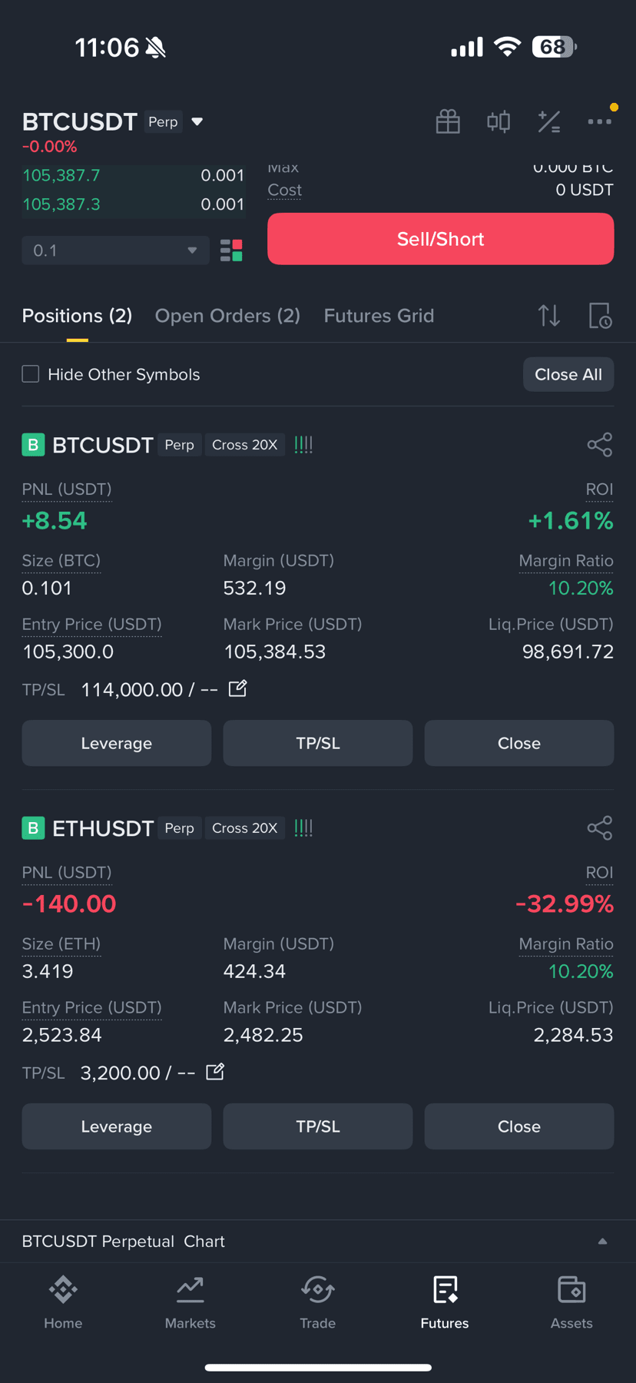This screenshot has width=636, height=1383.
Task: Edit ETHUSDT TP/SL pencil icon
Action: (x=216, y=1072)
